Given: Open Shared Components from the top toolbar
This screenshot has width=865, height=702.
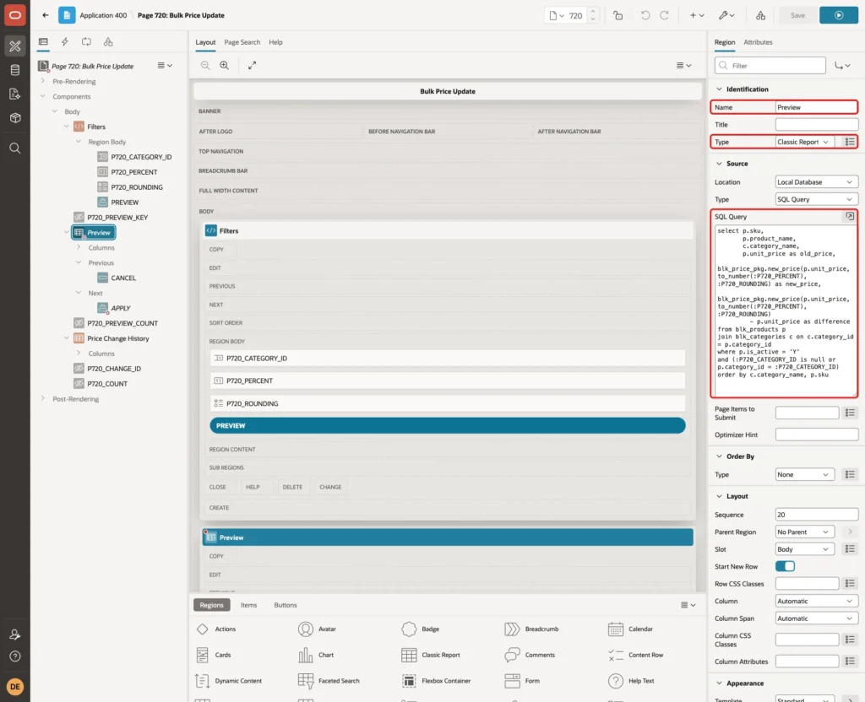Looking at the screenshot, I should pos(761,15).
